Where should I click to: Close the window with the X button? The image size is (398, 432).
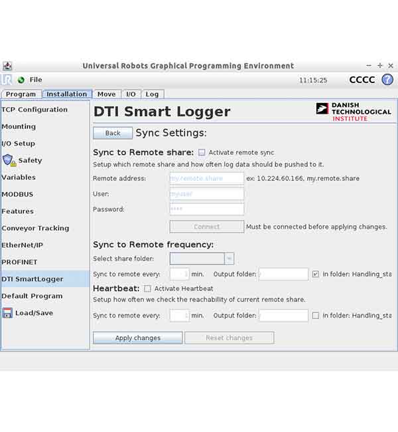click(x=391, y=66)
